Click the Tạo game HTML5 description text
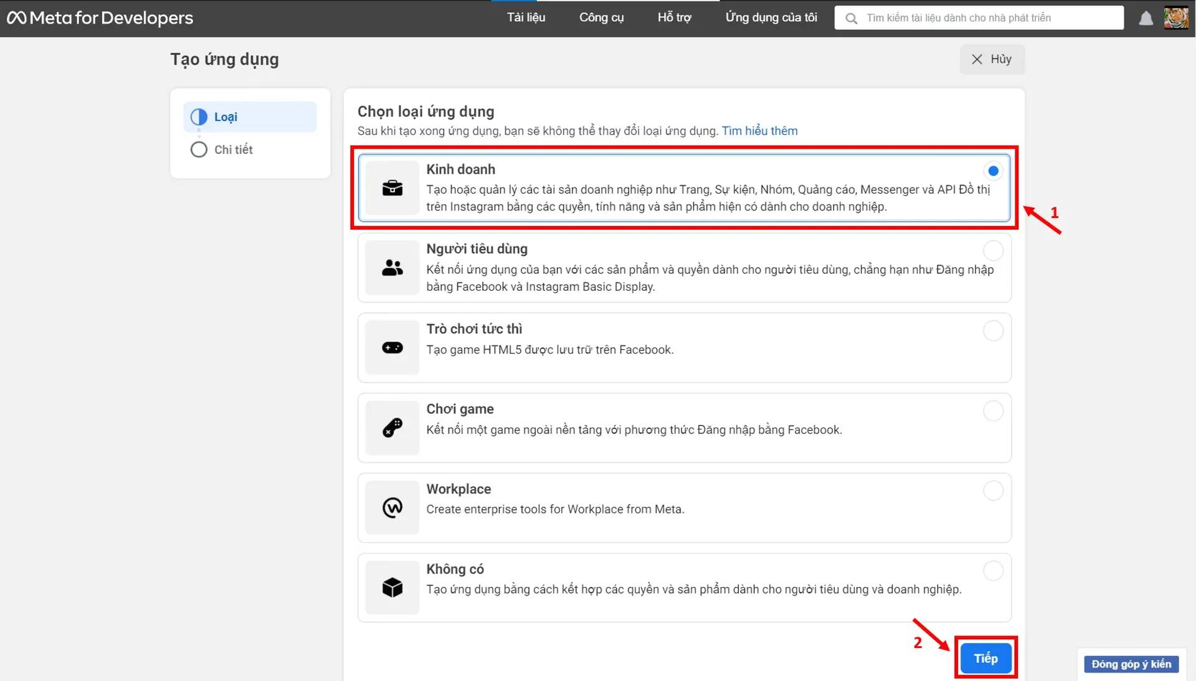This screenshot has height=681, width=1196. (550, 350)
